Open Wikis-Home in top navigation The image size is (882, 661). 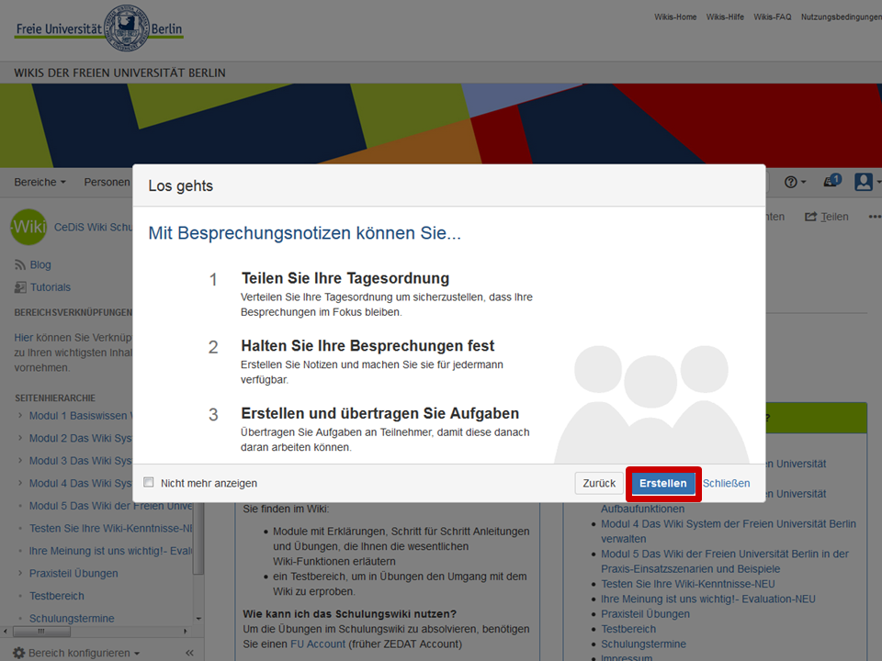[x=675, y=17]
